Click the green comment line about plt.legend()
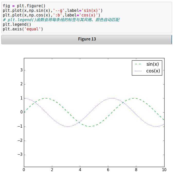 click(61, 20)
